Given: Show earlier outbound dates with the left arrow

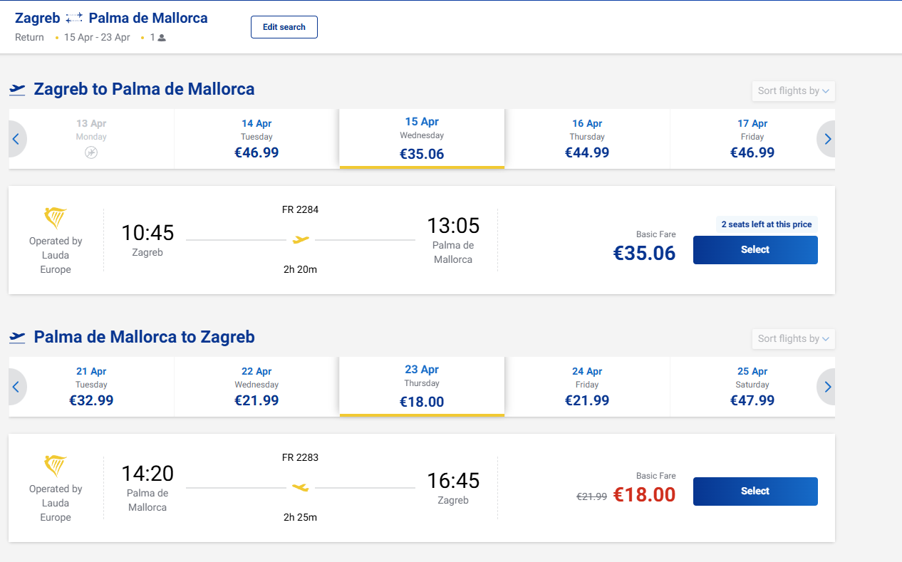Looking at the screenshot, I should point(16,139).
